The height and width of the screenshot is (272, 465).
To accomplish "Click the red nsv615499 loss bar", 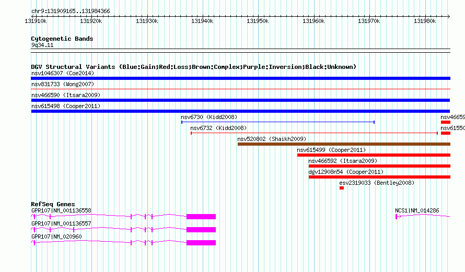I will pos(374,155).
